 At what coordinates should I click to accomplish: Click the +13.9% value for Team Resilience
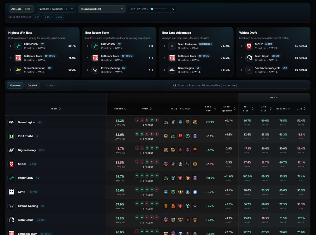tap(225, 46)
